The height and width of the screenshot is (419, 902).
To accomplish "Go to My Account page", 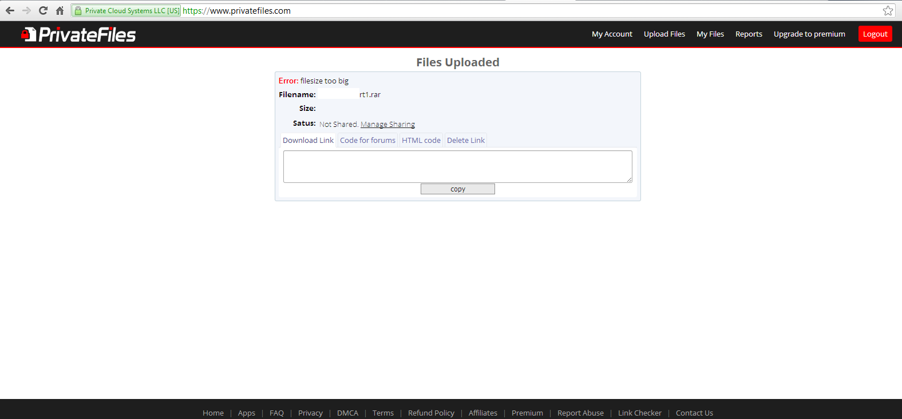I will pyautogui.click(x=612, y=34).
